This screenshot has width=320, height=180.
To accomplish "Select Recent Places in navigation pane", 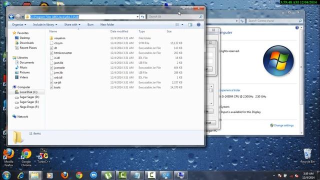I will pyautogui.click(x=28, y=48).
